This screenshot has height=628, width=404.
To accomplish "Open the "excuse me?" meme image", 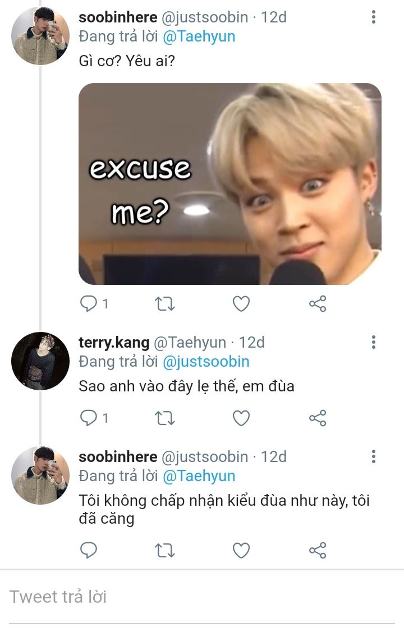I will point(229,183).
